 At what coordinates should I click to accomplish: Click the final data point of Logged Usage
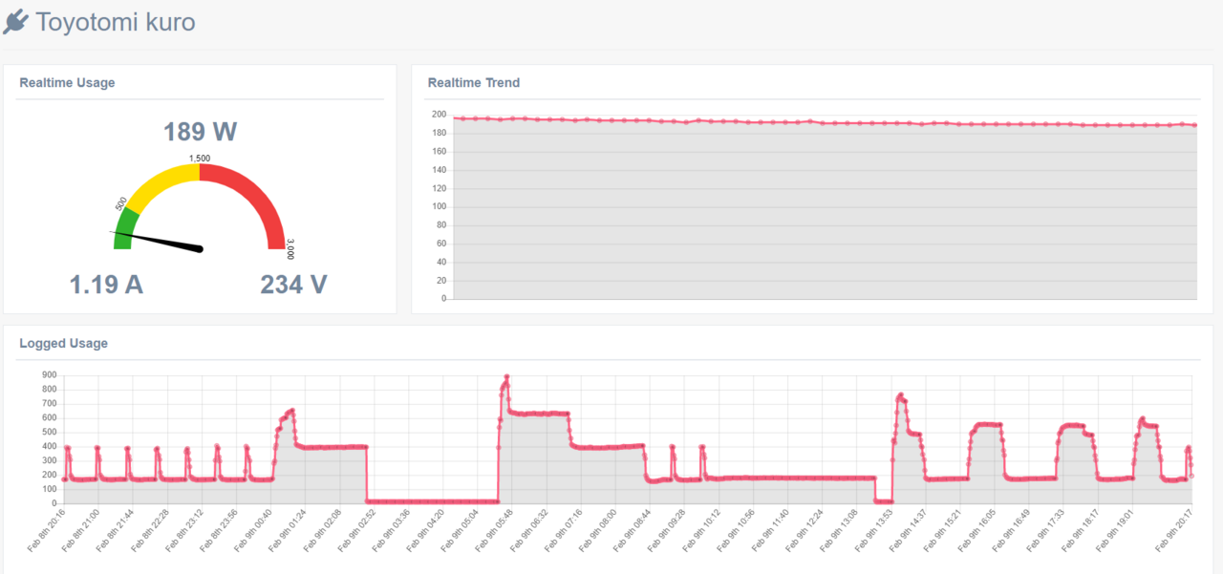coord(1191,476)
